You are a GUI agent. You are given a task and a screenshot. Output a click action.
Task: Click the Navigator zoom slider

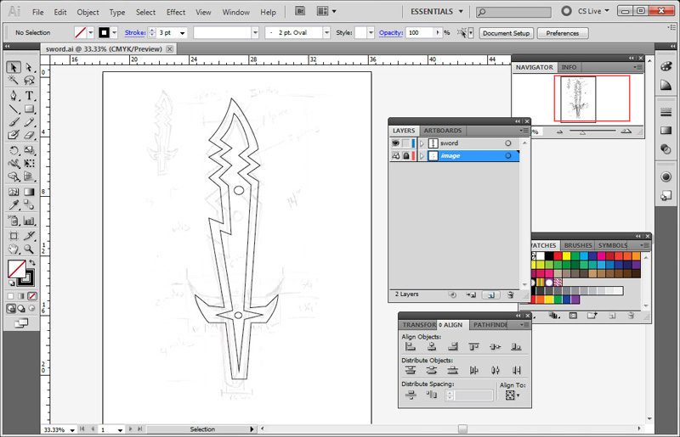coord(583,132)
